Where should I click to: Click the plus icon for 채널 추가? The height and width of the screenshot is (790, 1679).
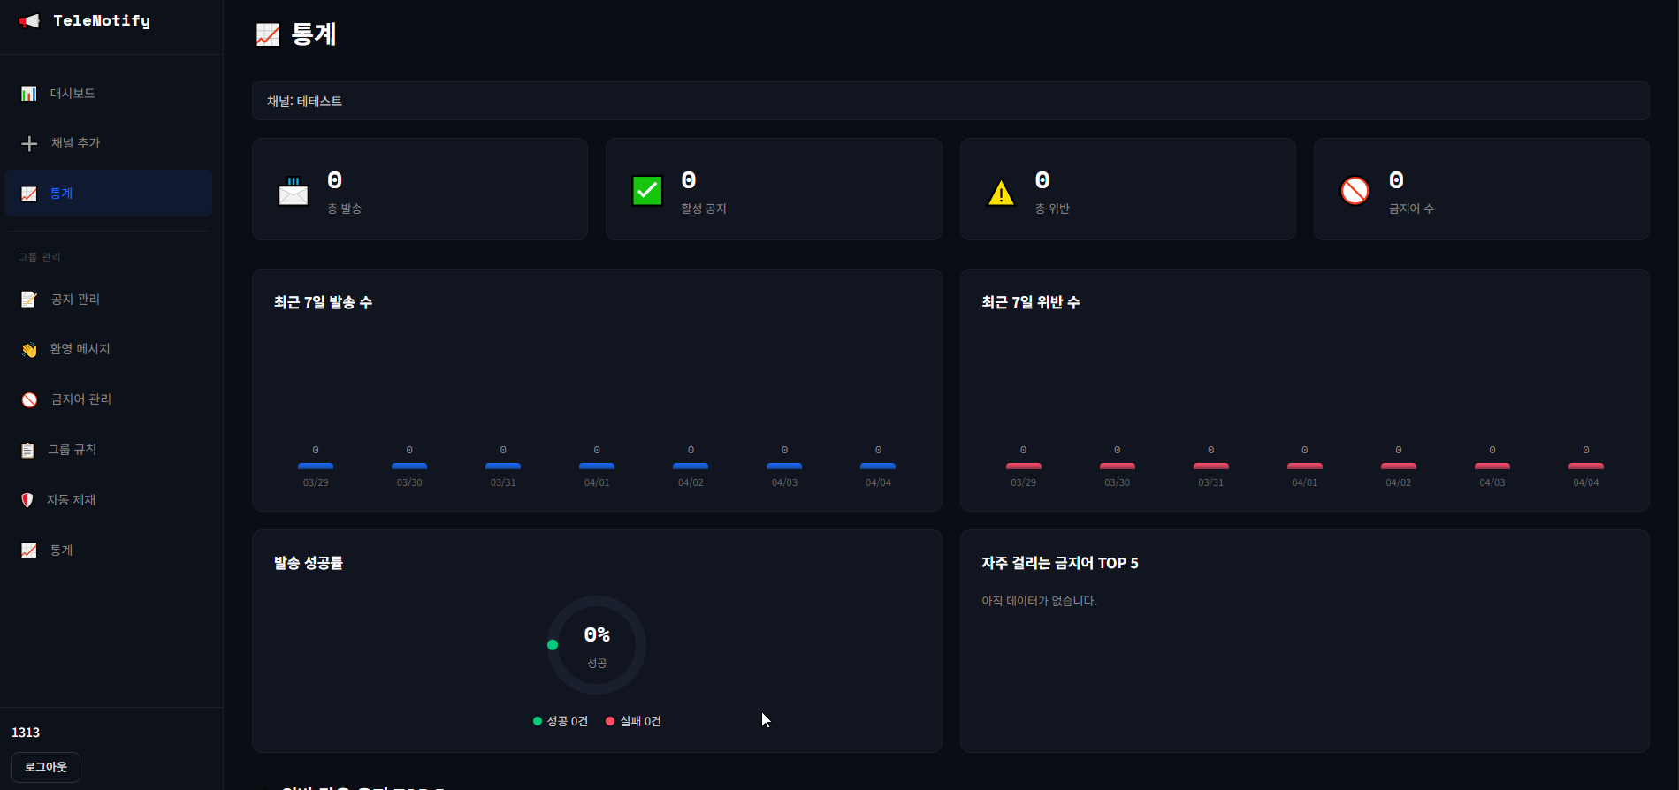[x=29, y=143]
